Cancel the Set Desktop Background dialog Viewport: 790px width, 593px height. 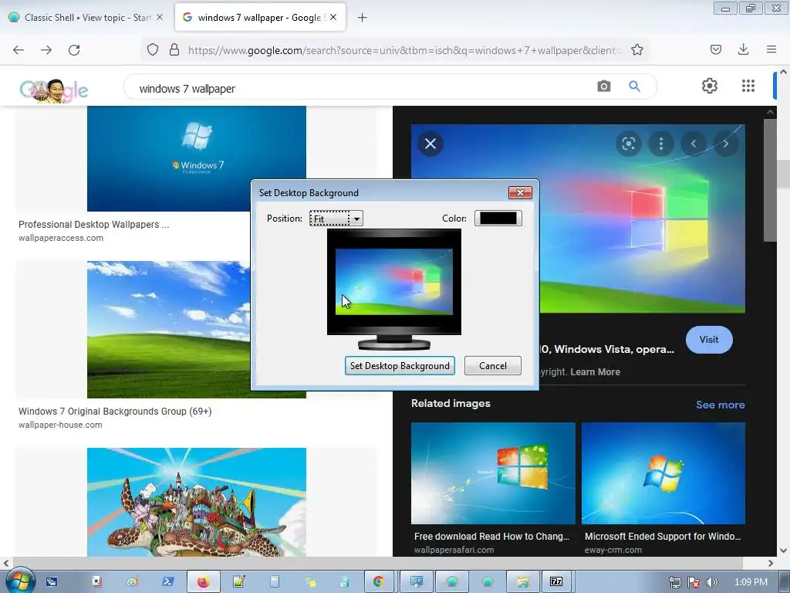click(493, 365)
